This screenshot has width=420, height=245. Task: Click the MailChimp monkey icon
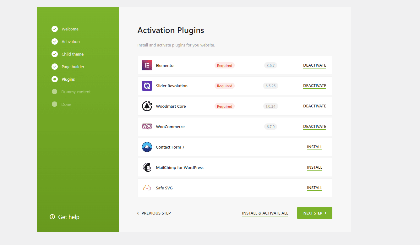pyautogui.click(x=147, y=167)
